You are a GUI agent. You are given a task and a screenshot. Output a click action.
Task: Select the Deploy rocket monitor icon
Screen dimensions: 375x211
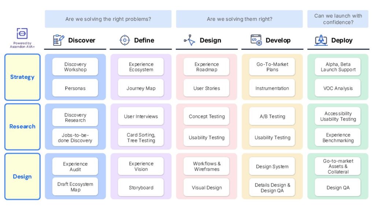[x=321, y=40]
